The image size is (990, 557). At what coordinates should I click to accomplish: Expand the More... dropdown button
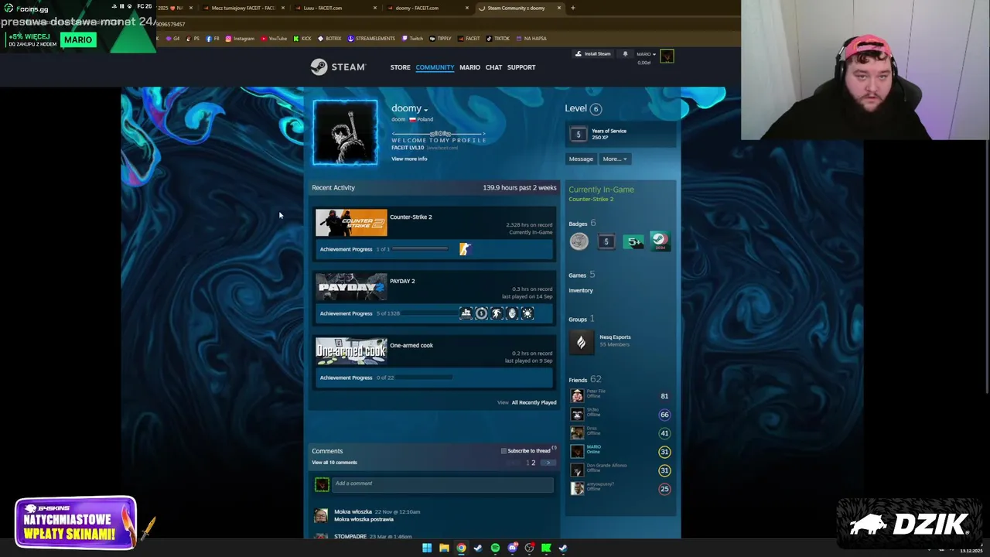(x=615, y=159)
